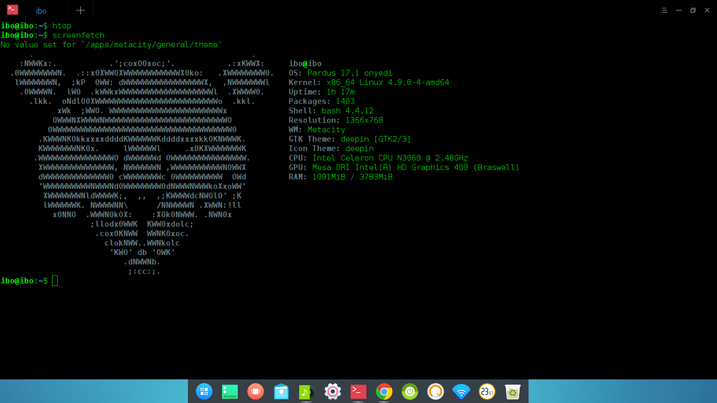This screenshot has height=403, width=717.
Task: Click the metacity 'No value set' warning line
Action: (x=111, y=45)
